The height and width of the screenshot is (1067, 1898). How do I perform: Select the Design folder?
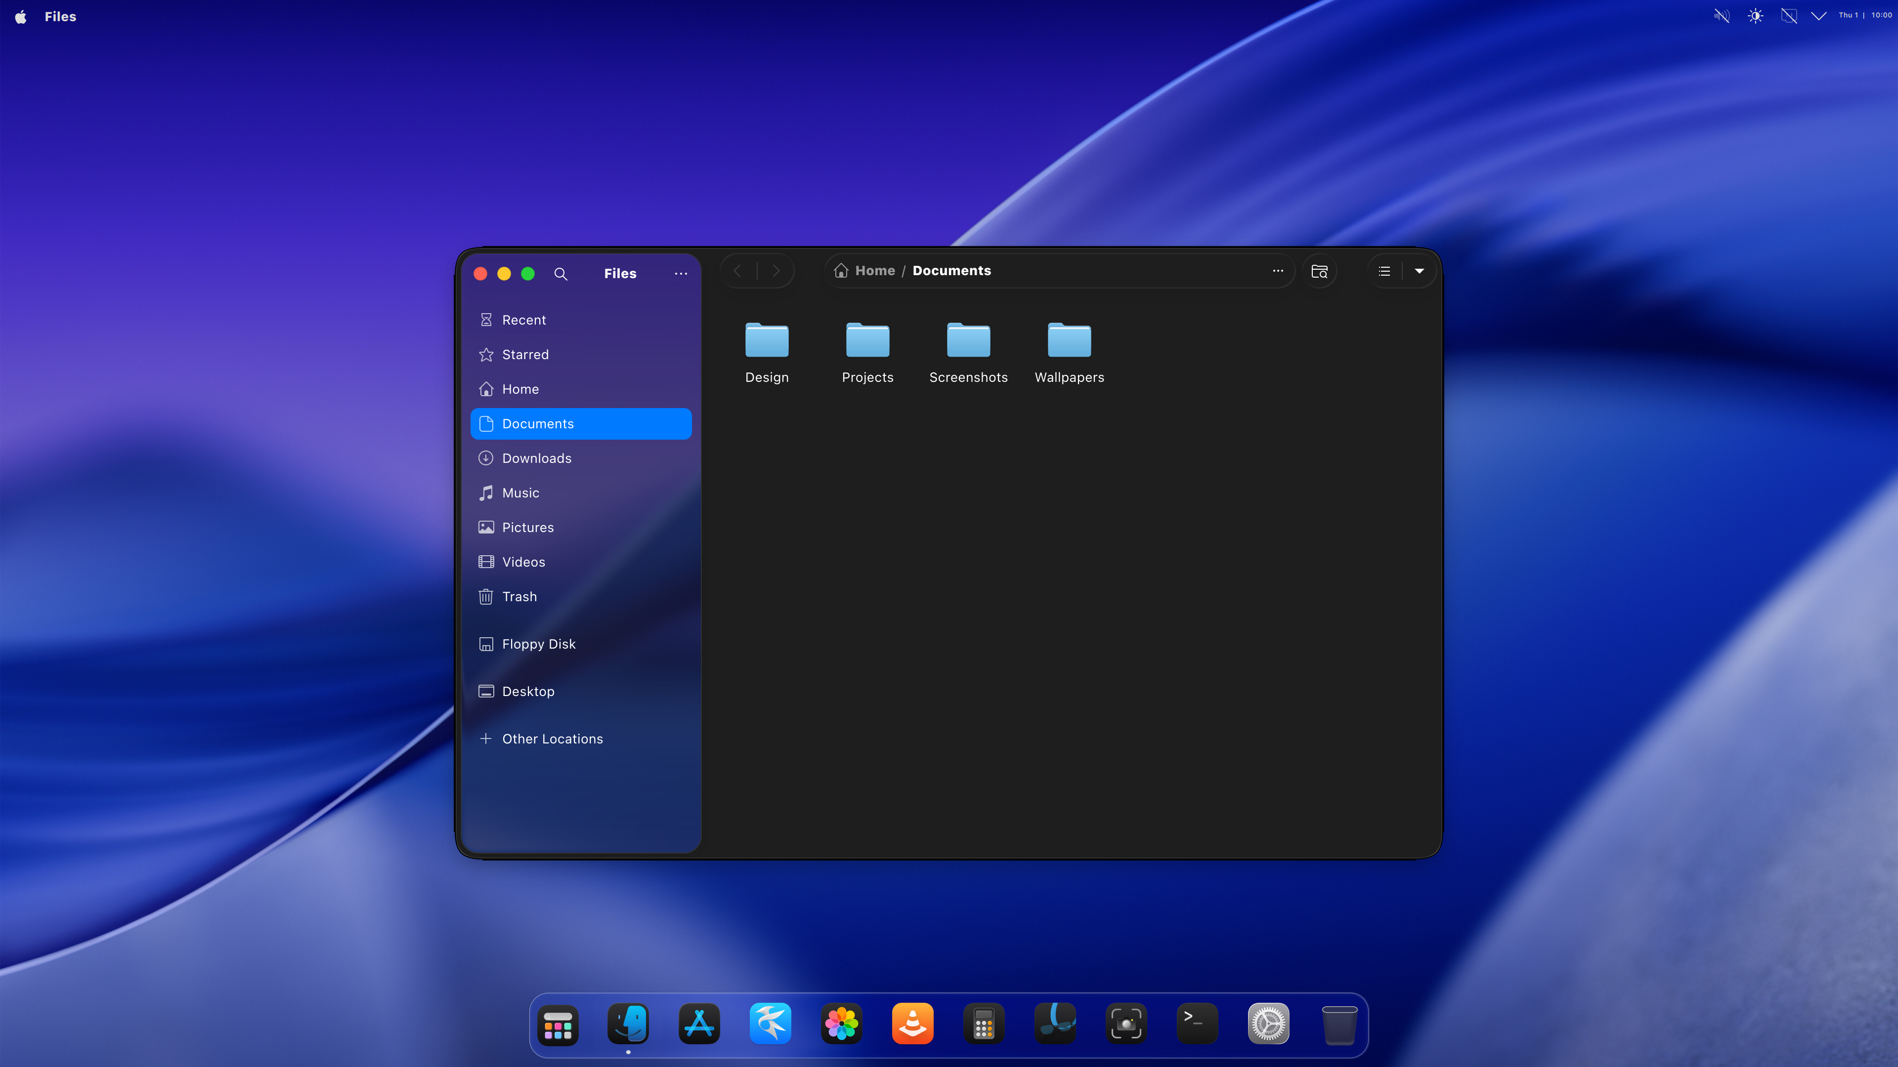pos(766,353)
